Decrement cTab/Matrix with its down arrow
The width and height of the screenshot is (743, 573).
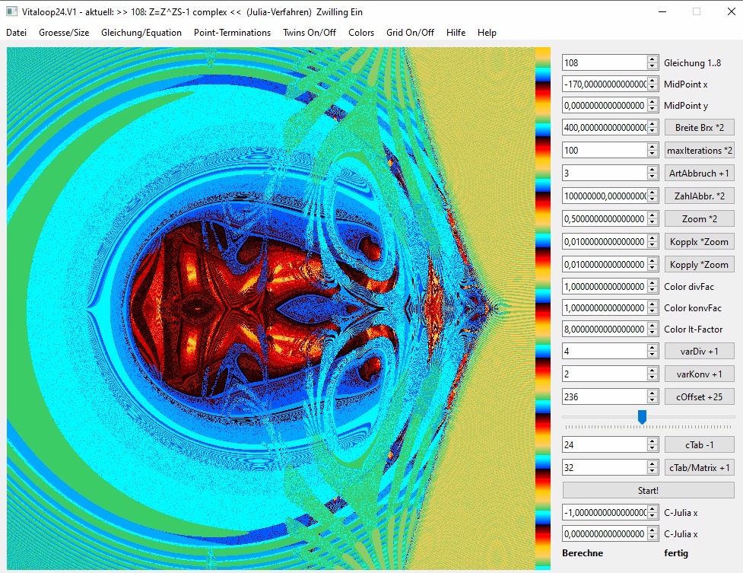653,472
